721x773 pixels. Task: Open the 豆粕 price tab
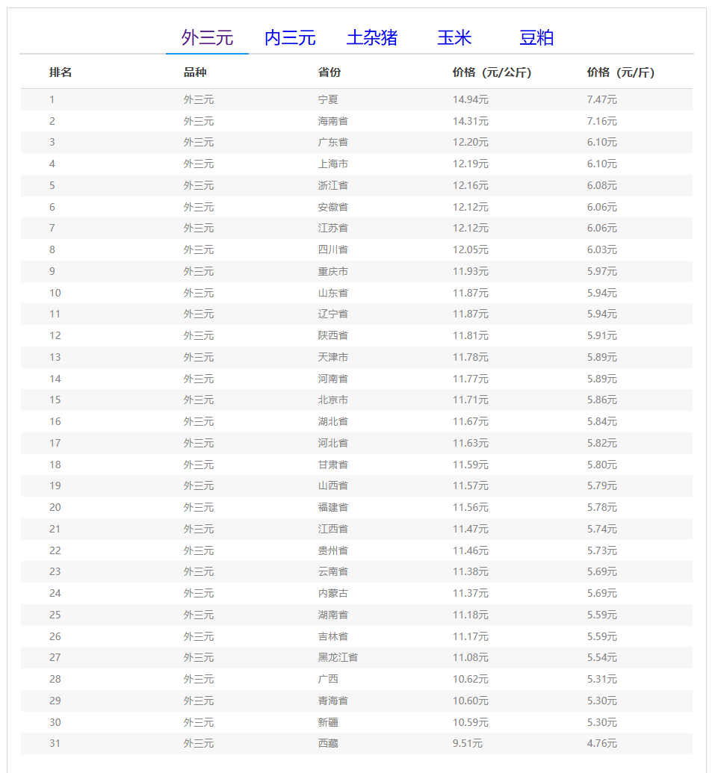(536, 38)
